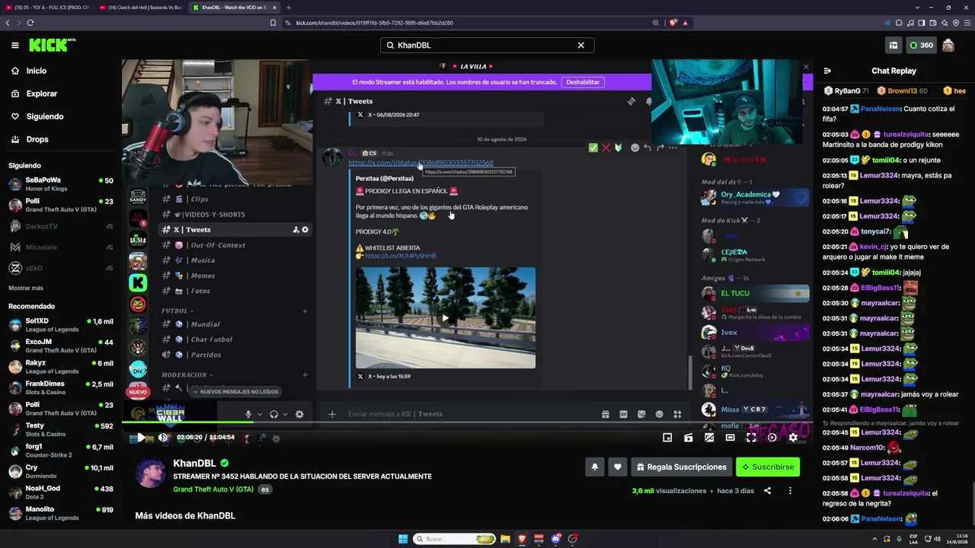Open File Explorer from taskbar
The image size is (975, 548).
505,539
